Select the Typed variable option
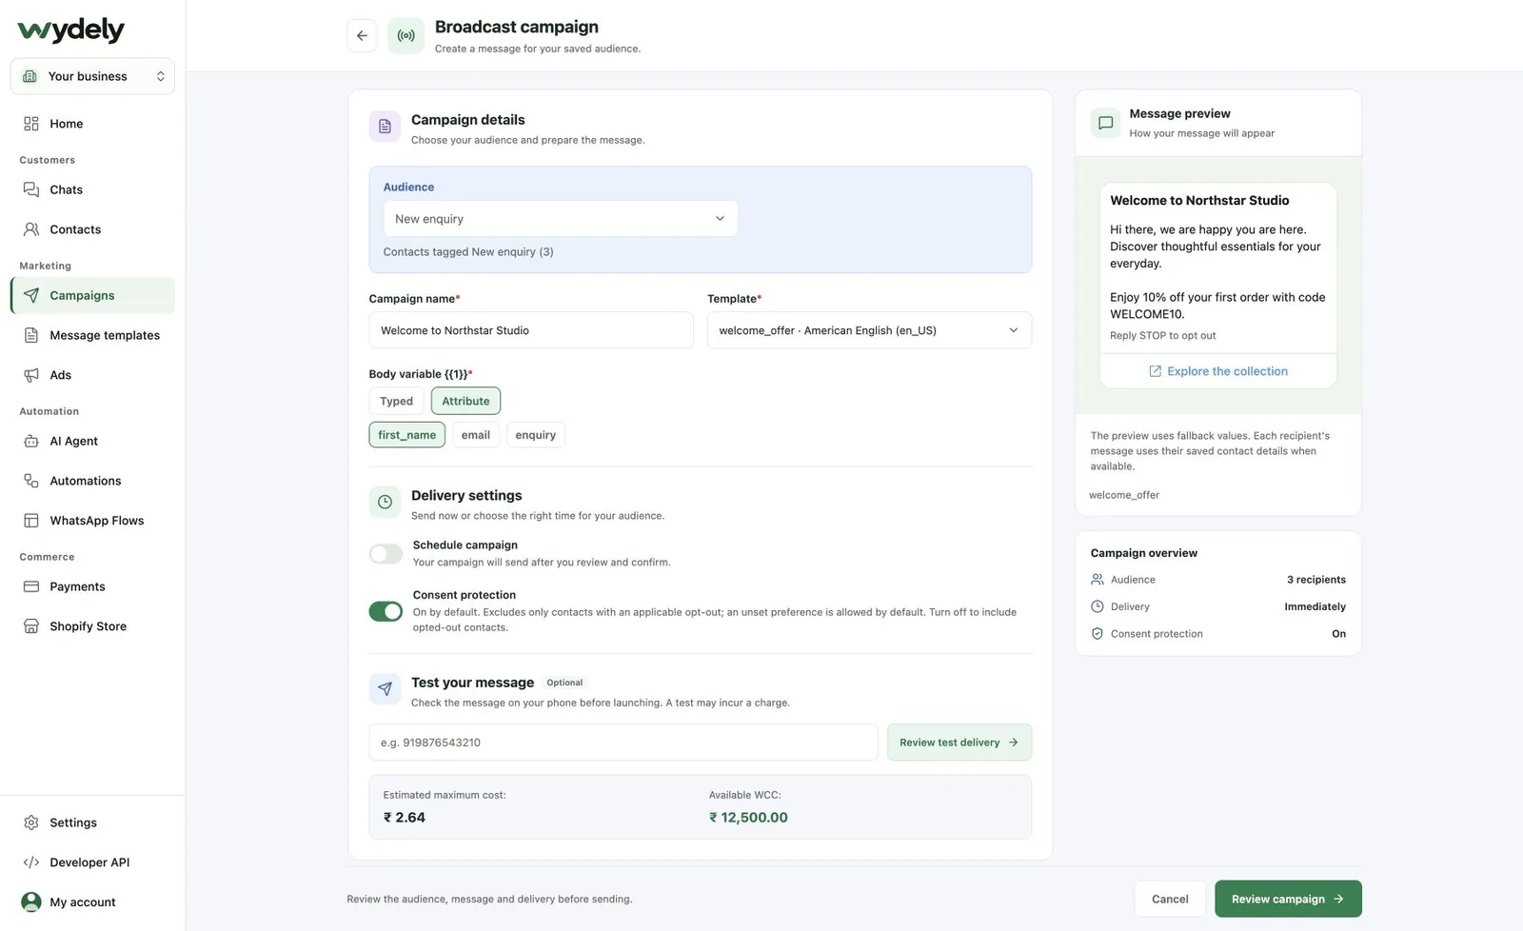 tap(397, 401)
